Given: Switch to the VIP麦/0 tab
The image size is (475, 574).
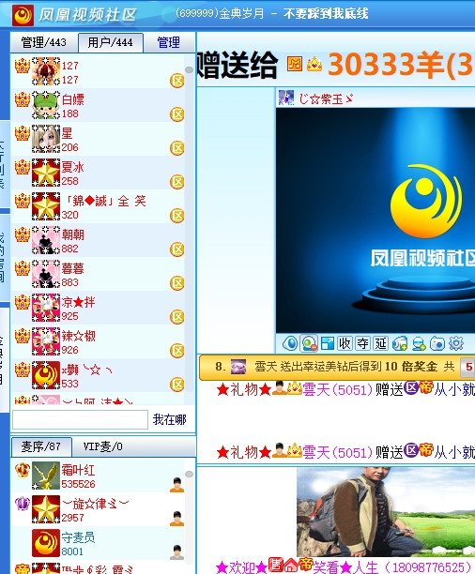Looking at the screenshot, I should [x=103, y=446].
